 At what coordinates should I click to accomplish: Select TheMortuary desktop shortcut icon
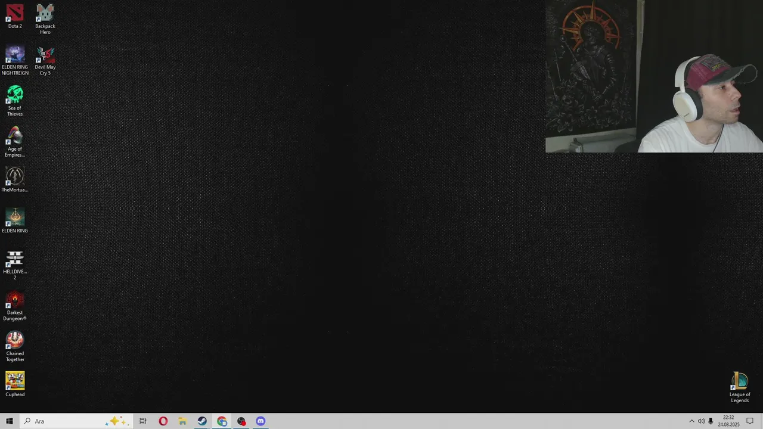pyautogui.click(x=15, y=180)
